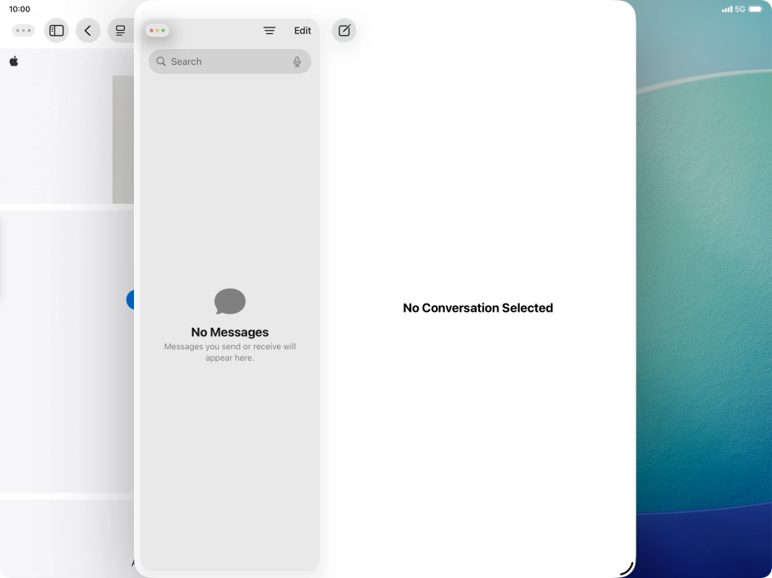Click the magnifying glass search icon
The image size is (772, 578).
coord(161,61)
